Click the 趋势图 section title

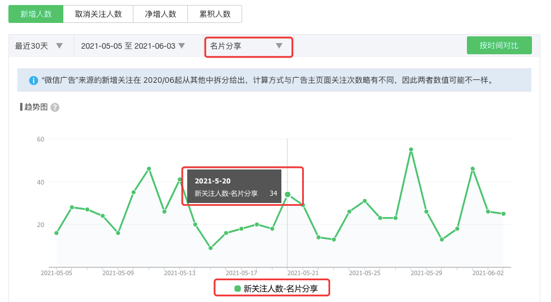click(x=36, y=107)
